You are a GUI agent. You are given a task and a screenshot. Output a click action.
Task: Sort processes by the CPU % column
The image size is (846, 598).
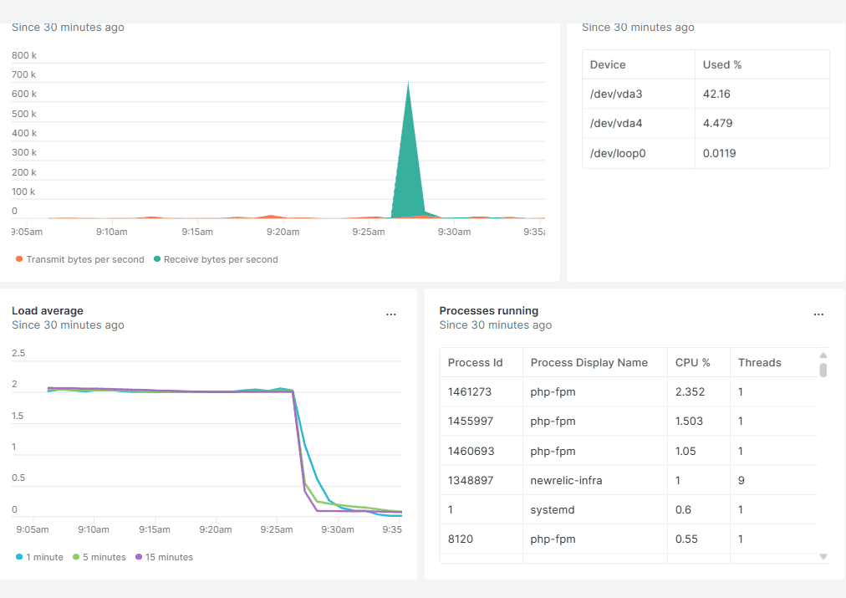(692, 363)
